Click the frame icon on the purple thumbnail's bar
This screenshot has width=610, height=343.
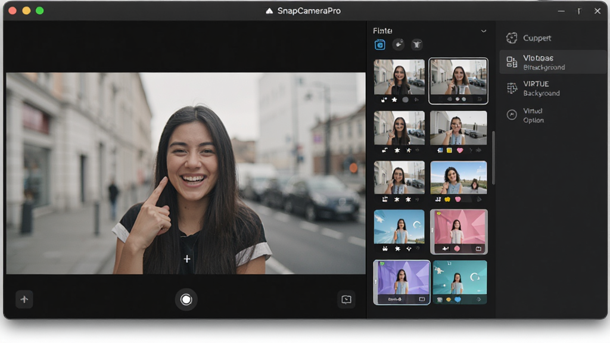422,299
